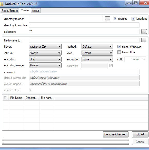The image size is (149, 150).
Task: Open the method Deflate dropdown
Action: pos(97,47)
